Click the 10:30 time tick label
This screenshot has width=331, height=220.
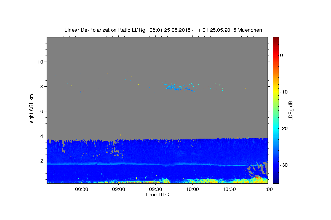[229, 189]
